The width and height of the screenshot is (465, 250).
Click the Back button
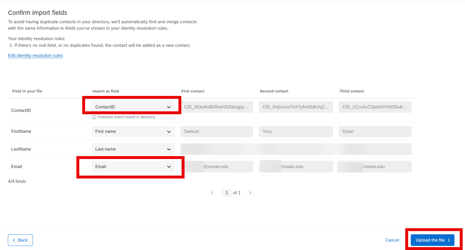click(20, 240)
